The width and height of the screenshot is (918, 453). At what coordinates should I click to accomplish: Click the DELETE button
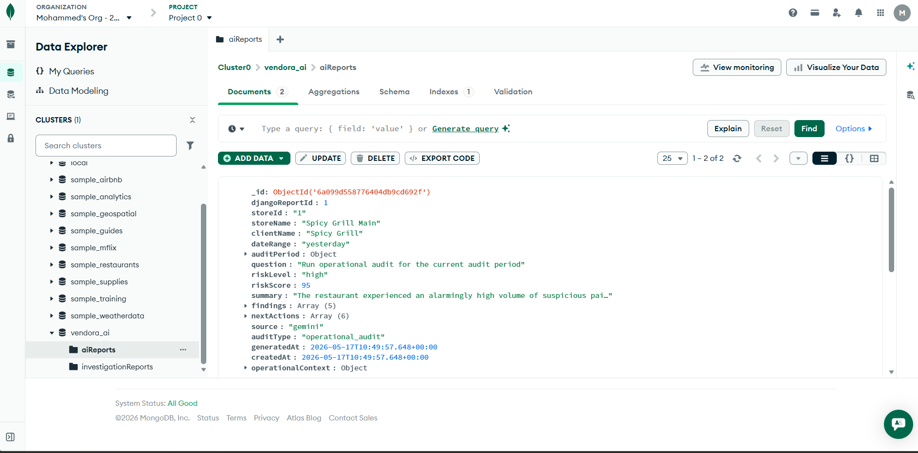pos(375,158)
